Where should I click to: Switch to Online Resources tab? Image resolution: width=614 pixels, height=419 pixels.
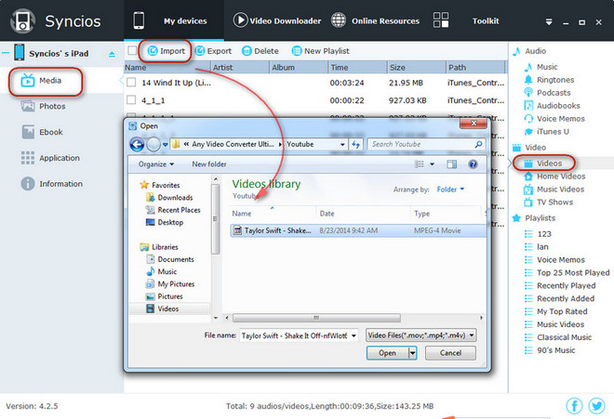(375, 20)
